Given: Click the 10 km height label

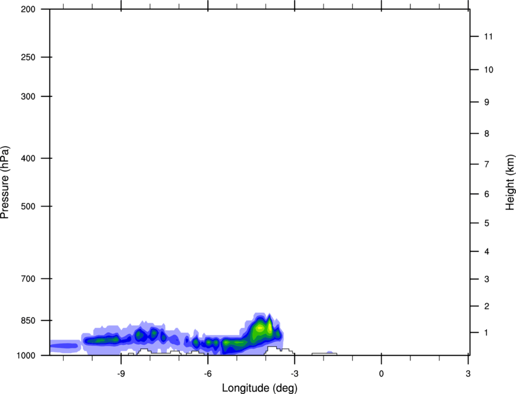Looking at the screenshot, I should [489, 70].
